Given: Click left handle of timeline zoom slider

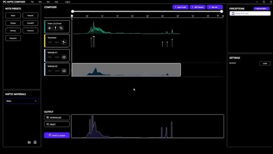Looking at the screenshot, I should tap(73, 12).
